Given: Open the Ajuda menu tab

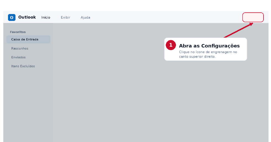Looking at the screenshot, I should (x=85, y=17).
